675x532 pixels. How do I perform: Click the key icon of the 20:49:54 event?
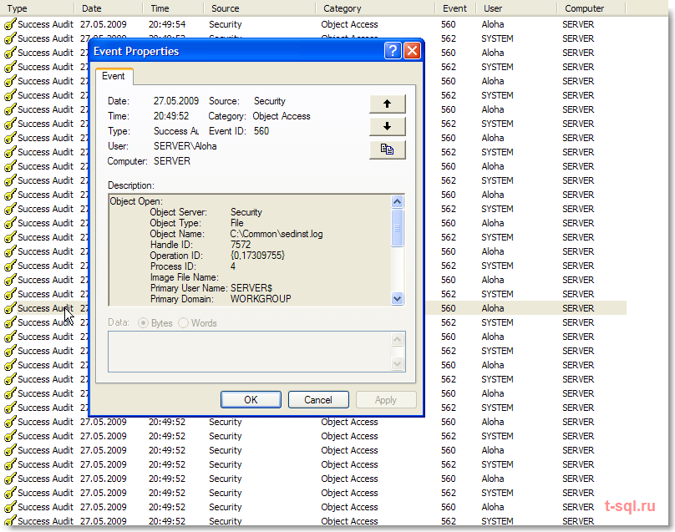(x=10, y=24)
